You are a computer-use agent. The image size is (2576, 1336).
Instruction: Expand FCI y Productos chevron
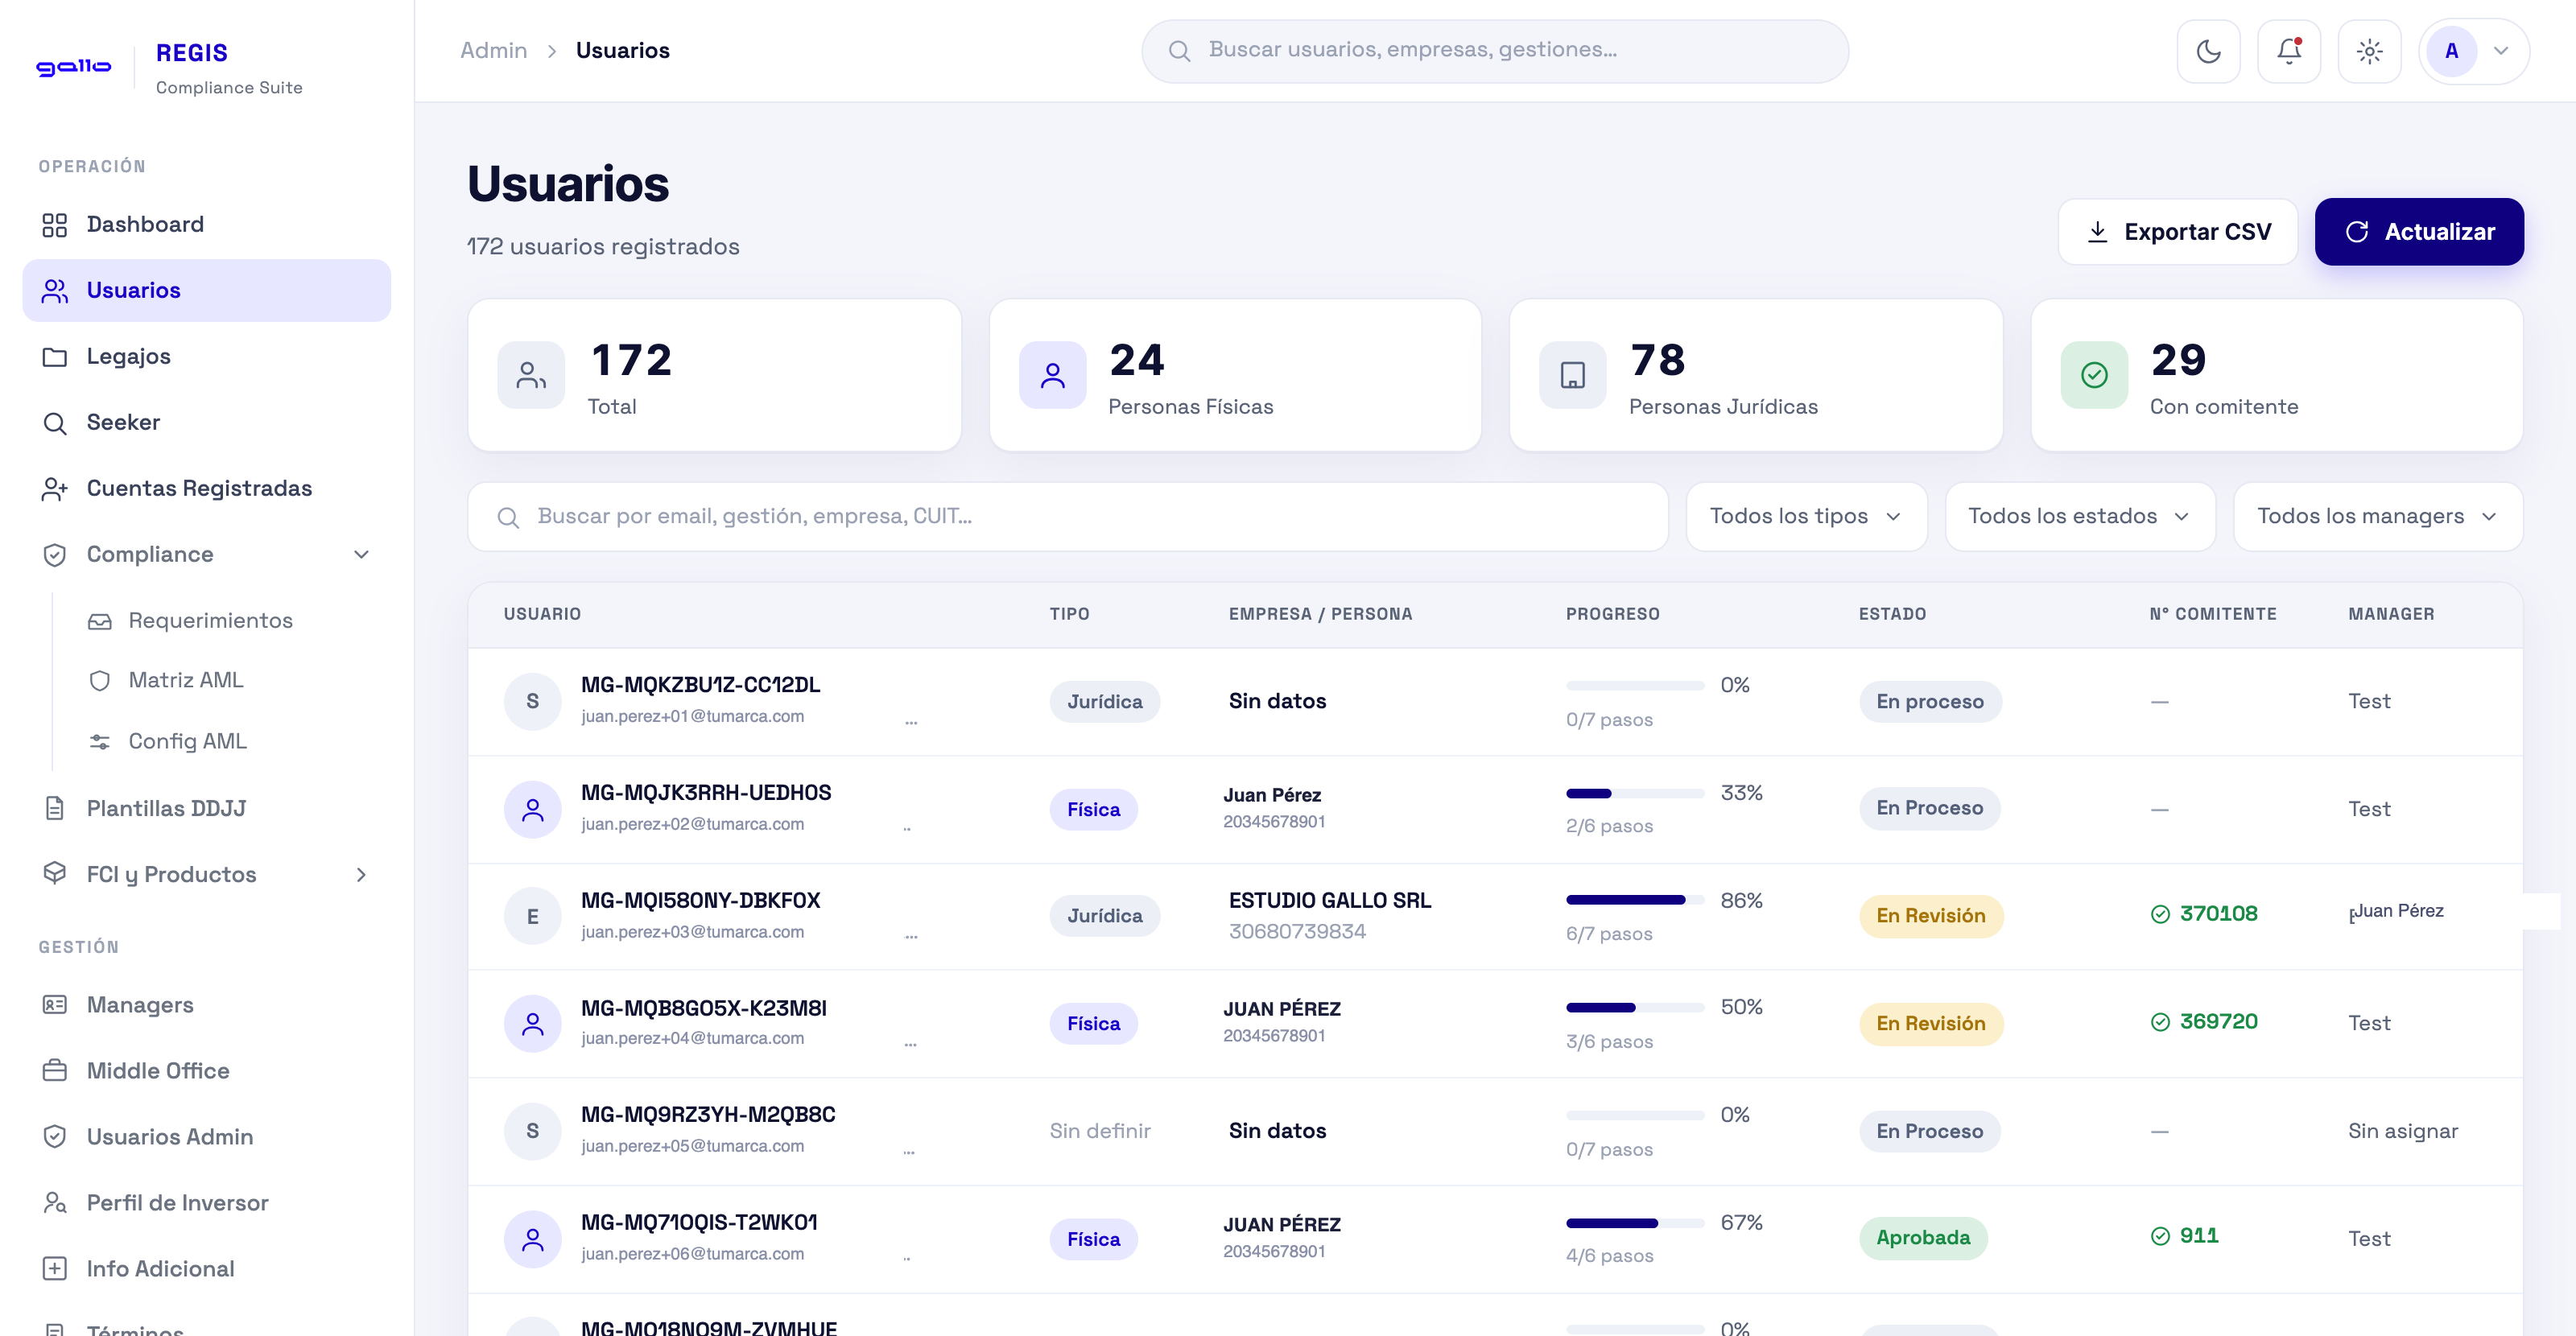click(x=361, y=874)
